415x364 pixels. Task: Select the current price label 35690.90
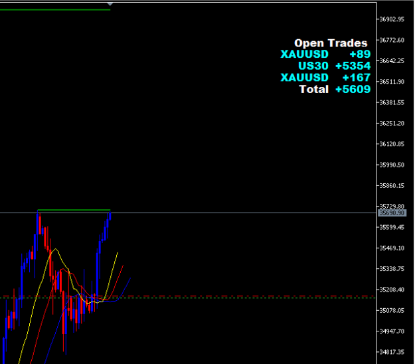tap(392, 213)
